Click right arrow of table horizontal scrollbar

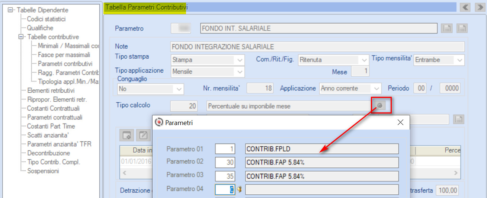(456, 173)
